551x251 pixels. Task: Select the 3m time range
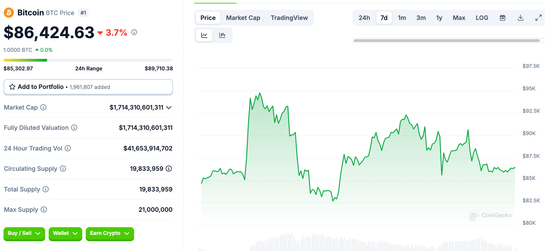(421, 18)
